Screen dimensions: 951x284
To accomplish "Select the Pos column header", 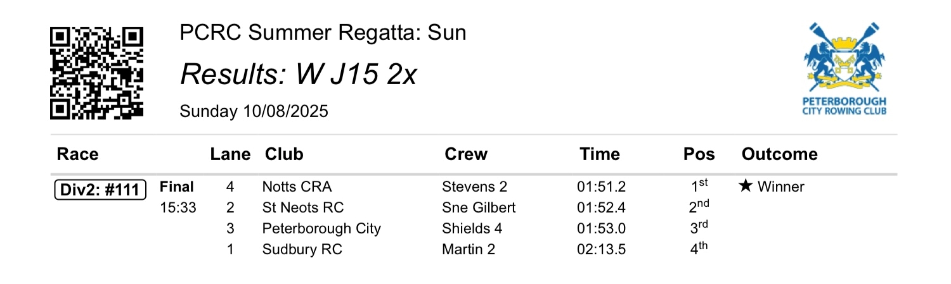I will coord(699,154).
